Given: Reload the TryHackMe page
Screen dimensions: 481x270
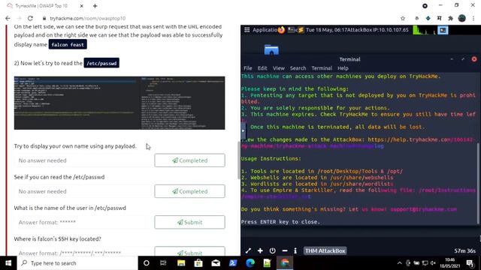Looking at the screenshot, I should [30, 18].
